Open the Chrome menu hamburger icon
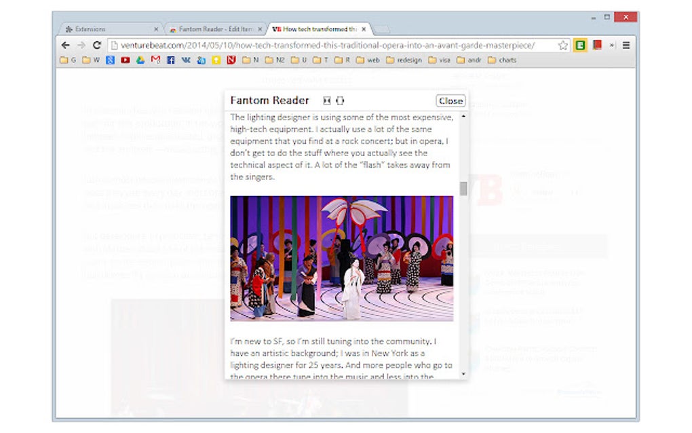Viewport: 692px width, 433px height. 628,45
